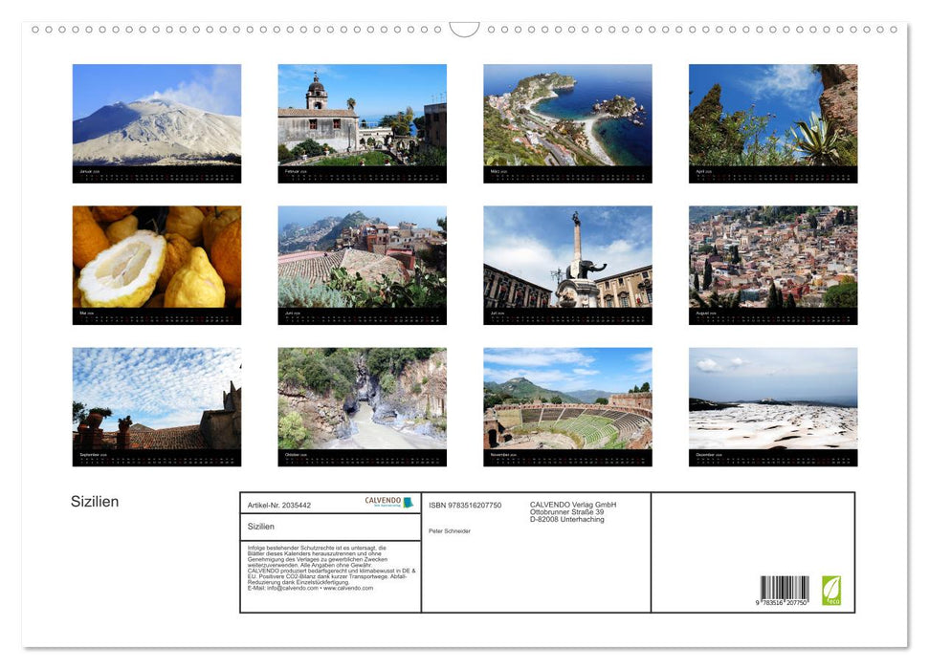Click the large Sizilien title text
This screenshot has height=669, width=929.
pos(95,502)
